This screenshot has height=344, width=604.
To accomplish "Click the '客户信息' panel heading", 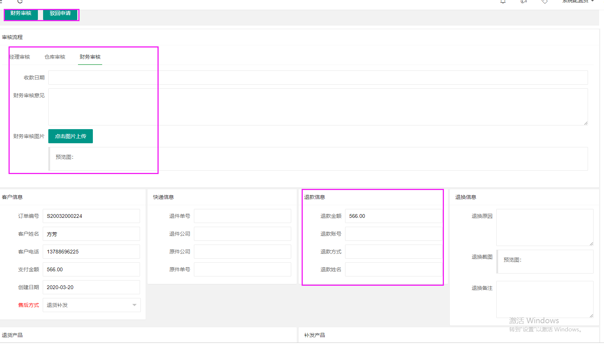I will [12, 197].
